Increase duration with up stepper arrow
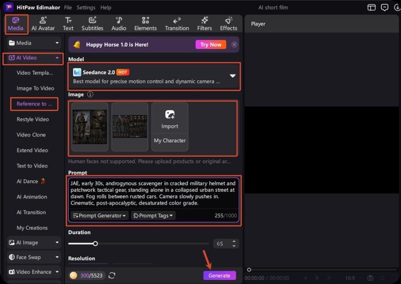 pos(234,241)
